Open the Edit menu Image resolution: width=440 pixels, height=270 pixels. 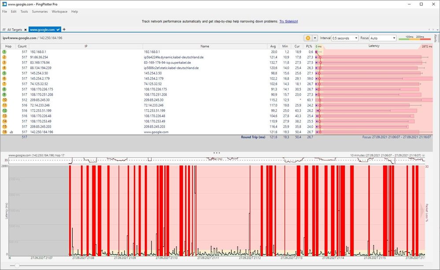tap(14, 11)
